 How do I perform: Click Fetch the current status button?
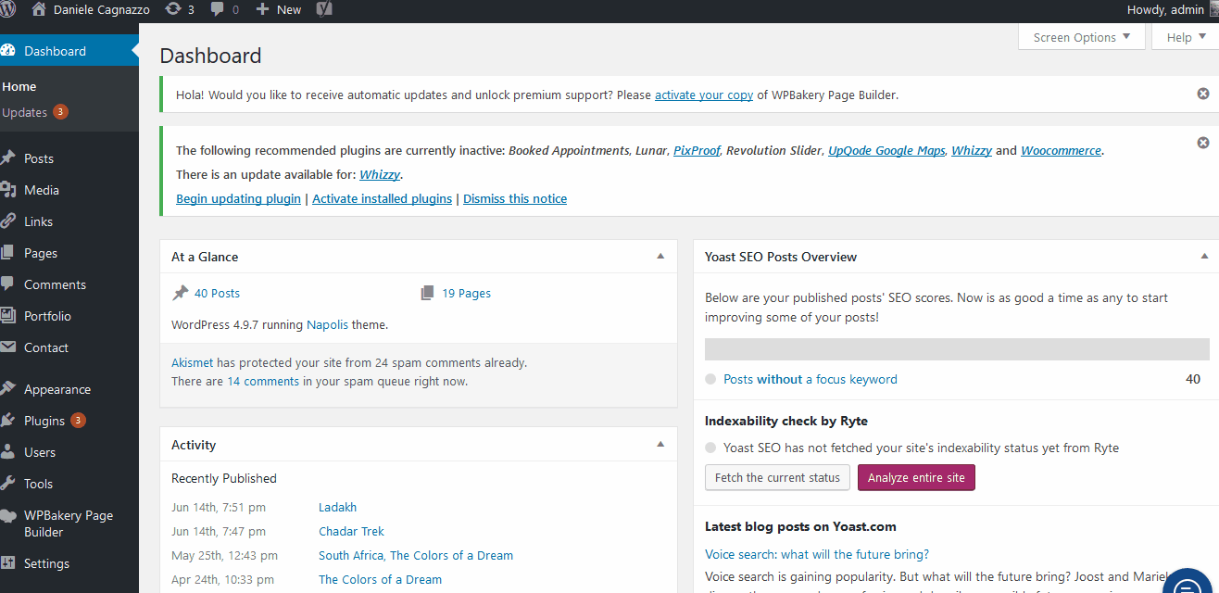777,478
